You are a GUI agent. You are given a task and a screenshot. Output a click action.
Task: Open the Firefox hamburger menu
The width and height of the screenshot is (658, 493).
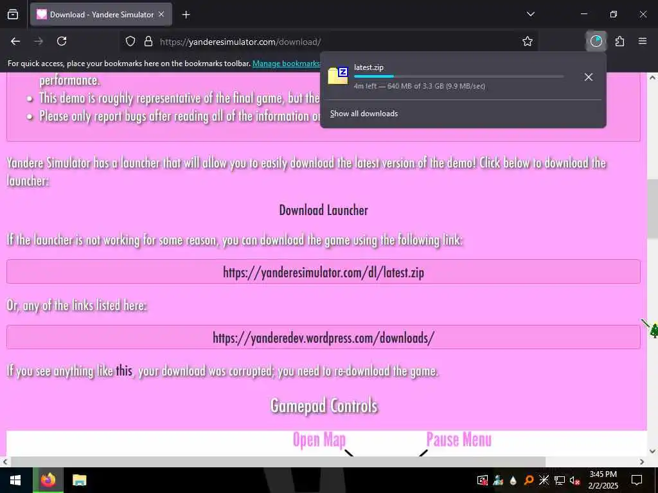coord(643,41)
